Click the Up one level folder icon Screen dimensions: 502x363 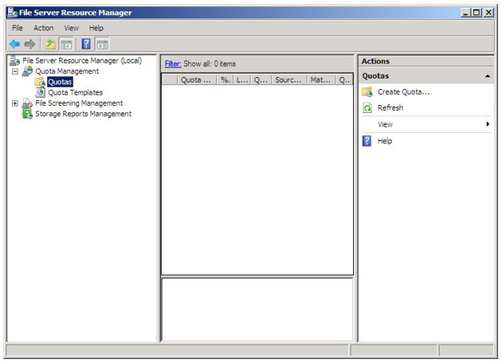click(x=50, y=44)
